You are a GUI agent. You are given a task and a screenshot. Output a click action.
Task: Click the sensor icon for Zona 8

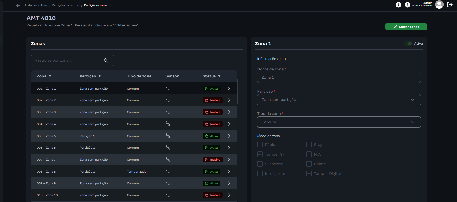pos(168,171)
